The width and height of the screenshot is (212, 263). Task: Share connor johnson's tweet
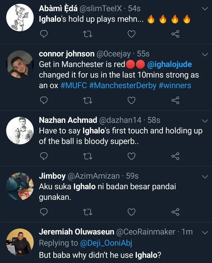point(175,100)
